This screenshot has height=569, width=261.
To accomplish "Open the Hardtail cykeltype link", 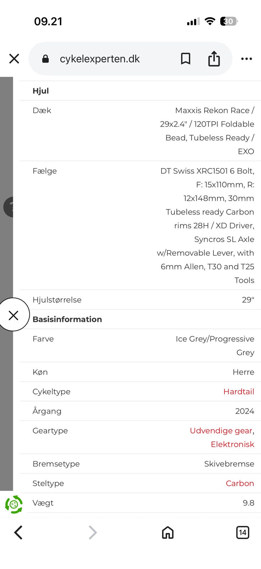I will 239,392.
